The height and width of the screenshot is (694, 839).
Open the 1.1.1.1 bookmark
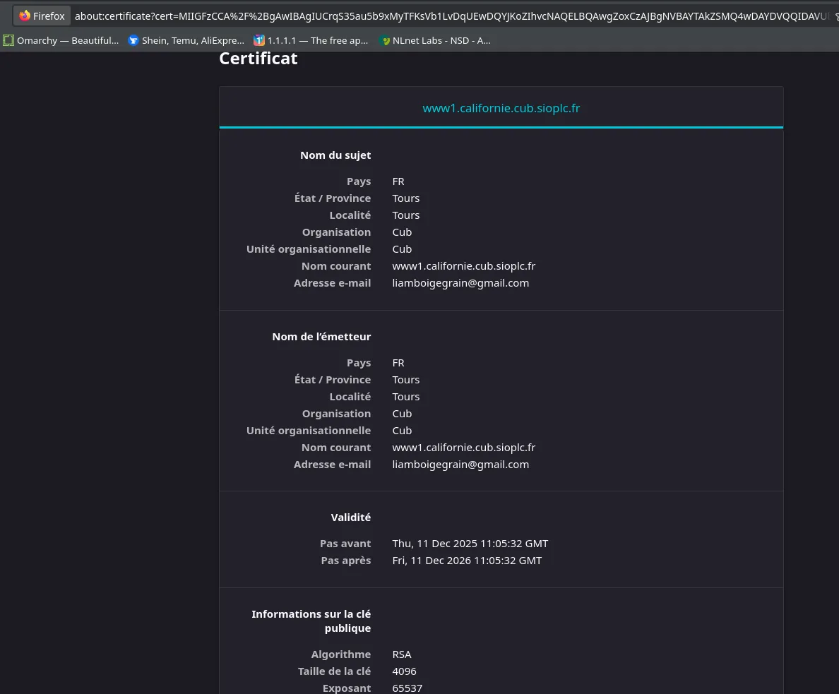[311, 41]
